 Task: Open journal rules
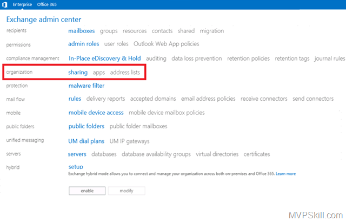click(328, 58)
